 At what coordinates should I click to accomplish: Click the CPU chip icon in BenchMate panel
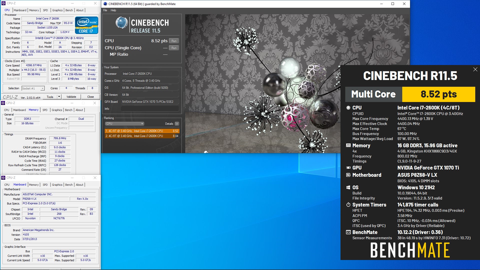pyautogui.click(x=348, y=108)
